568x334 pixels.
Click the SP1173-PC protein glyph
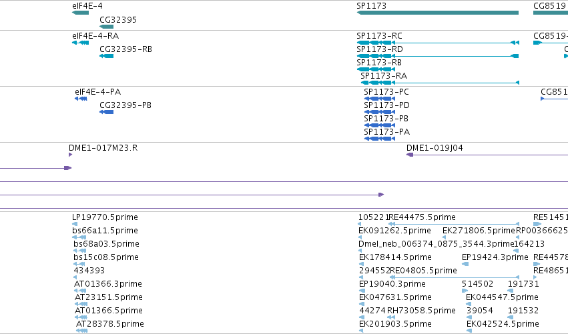click(x=380, y=99)
